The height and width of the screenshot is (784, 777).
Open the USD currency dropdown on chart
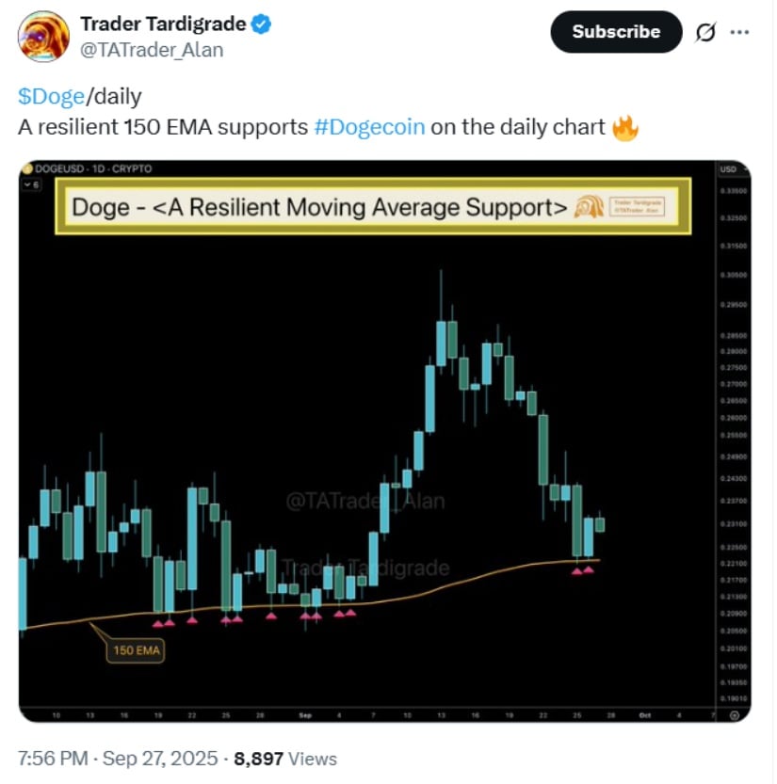coord(733,169)
